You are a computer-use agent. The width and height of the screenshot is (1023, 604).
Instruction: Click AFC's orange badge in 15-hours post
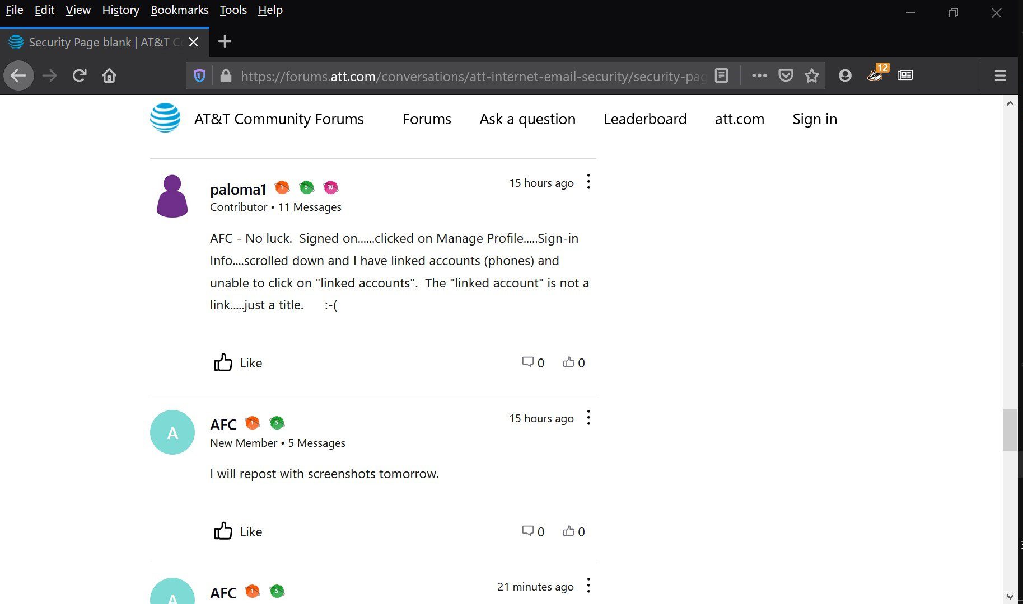click(x=253, y=423)
